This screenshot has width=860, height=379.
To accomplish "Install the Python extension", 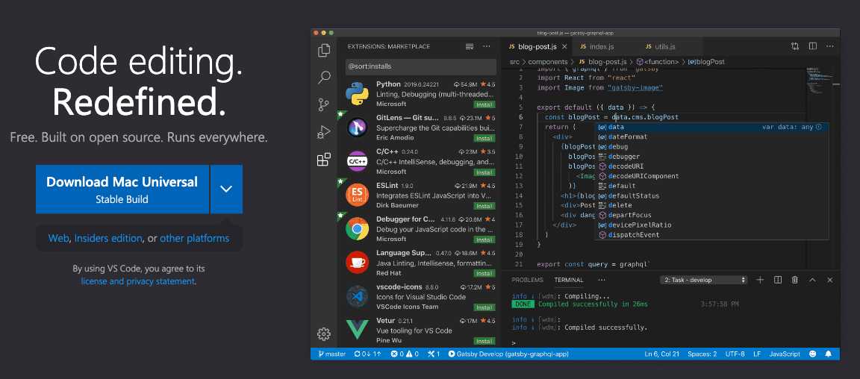I will pos(484,105).
